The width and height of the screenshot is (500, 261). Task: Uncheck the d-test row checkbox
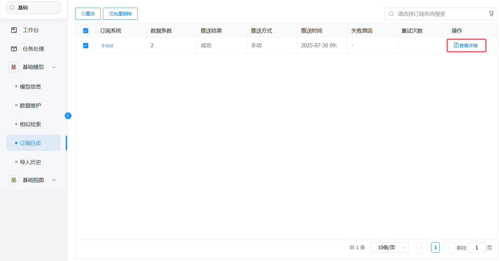[86, 46]
